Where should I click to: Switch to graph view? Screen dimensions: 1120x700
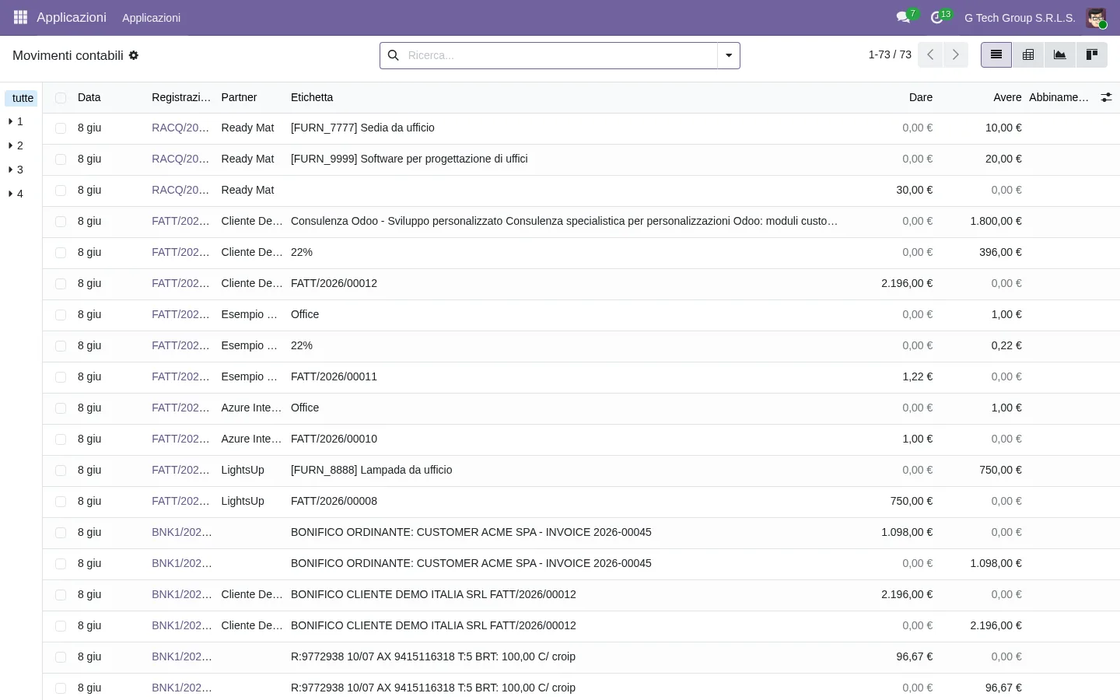click(1060, 54)
